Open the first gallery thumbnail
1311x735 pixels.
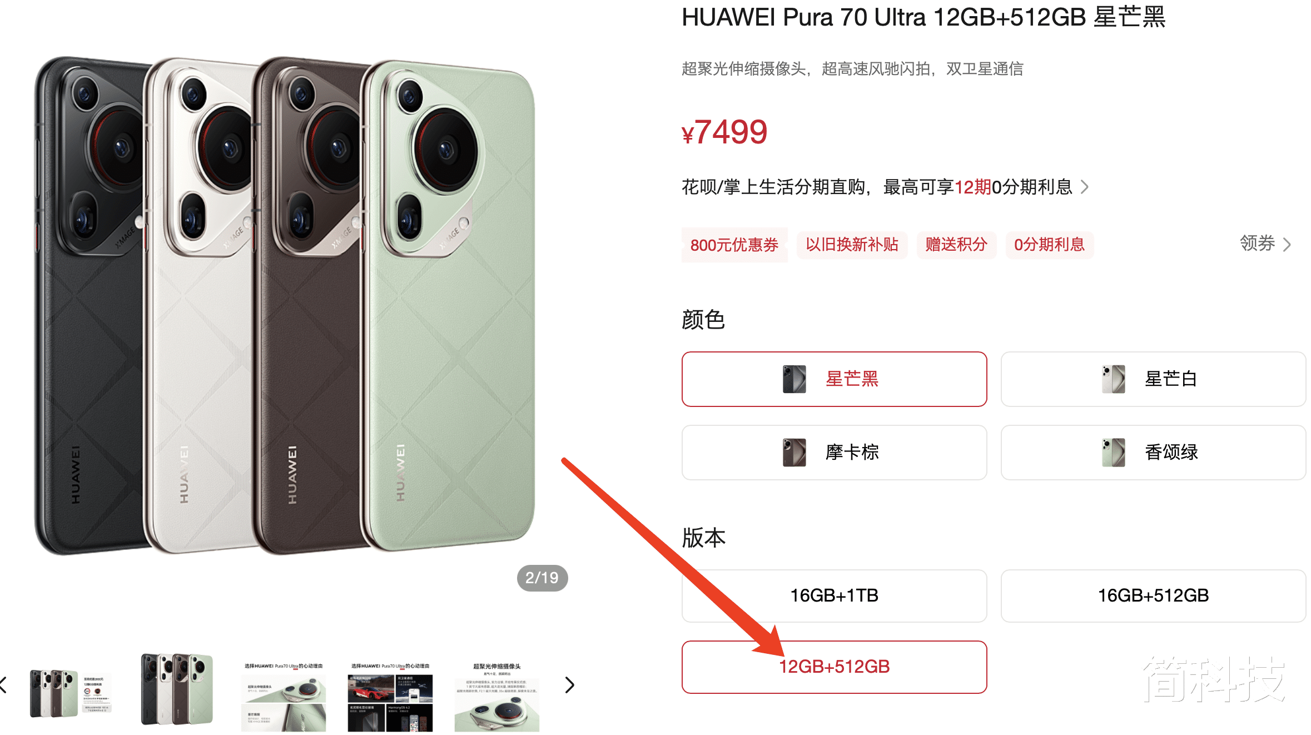[x=71, y=693]
